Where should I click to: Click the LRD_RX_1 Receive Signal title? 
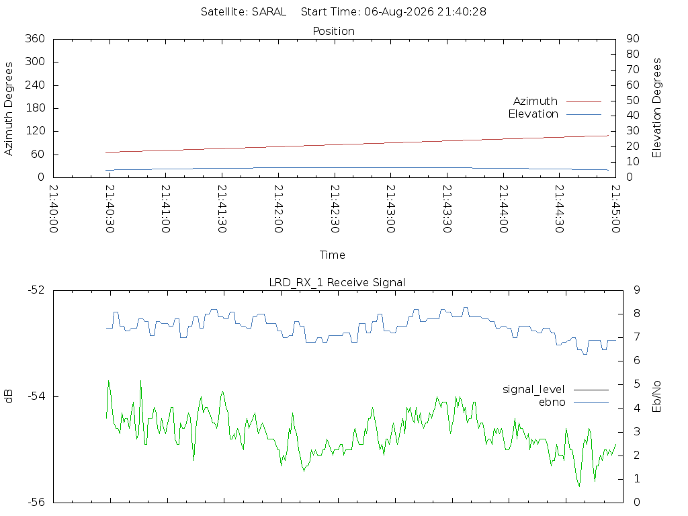(x=337, y=283)
